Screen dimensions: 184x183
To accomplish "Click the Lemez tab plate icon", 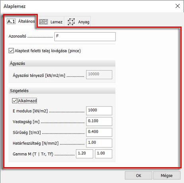I will pyautogui.click(x=43, y=22).
